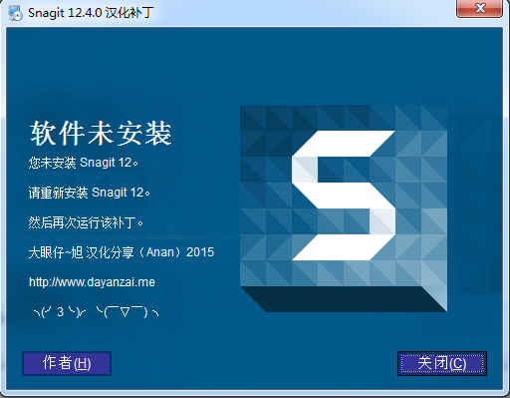The height and width of the screenshot is (398, 510).
Task: Click the 关闭(C) button
Action: click(442, 363)
